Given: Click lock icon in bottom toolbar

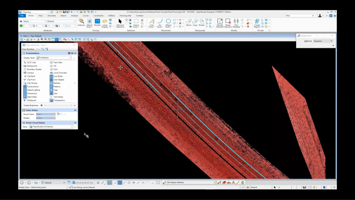Looking at the screenshot, I should click(243, 182).
